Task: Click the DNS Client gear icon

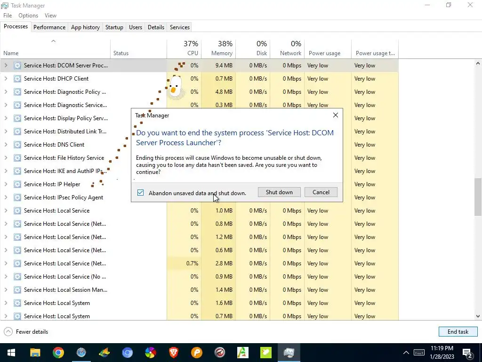Action: [x=17, y=145]
